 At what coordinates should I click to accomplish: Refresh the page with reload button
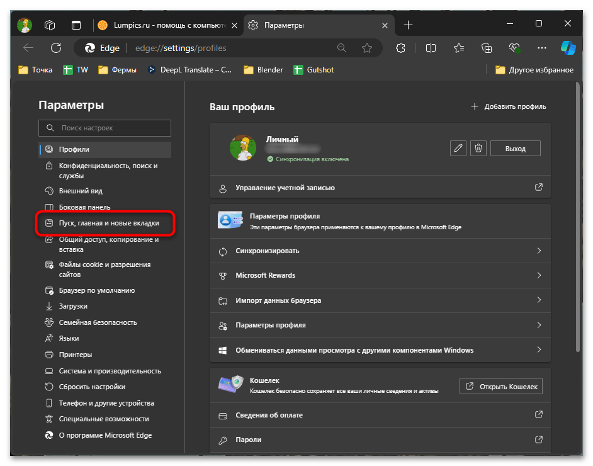pyautogui.click(x=56, y=48)
